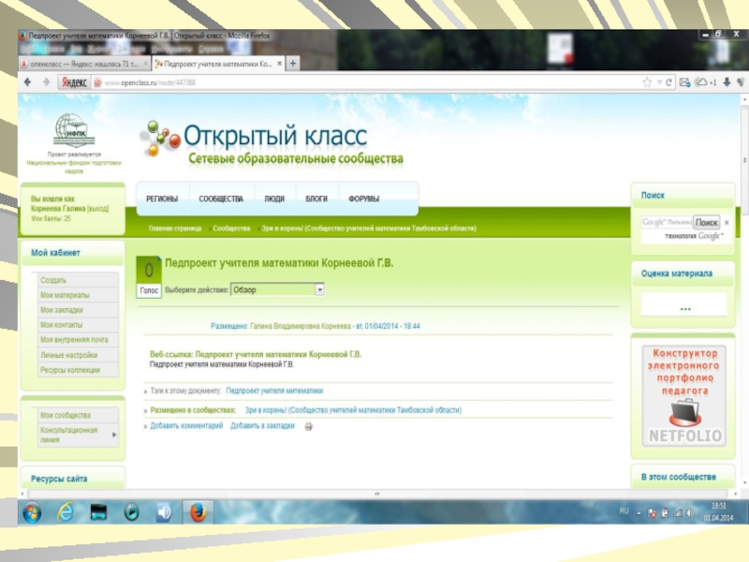The height and width of the screenshot is (562, 749).
Task: Open the СООБЩЕСТВА menu item
Action: pos(221,200)
